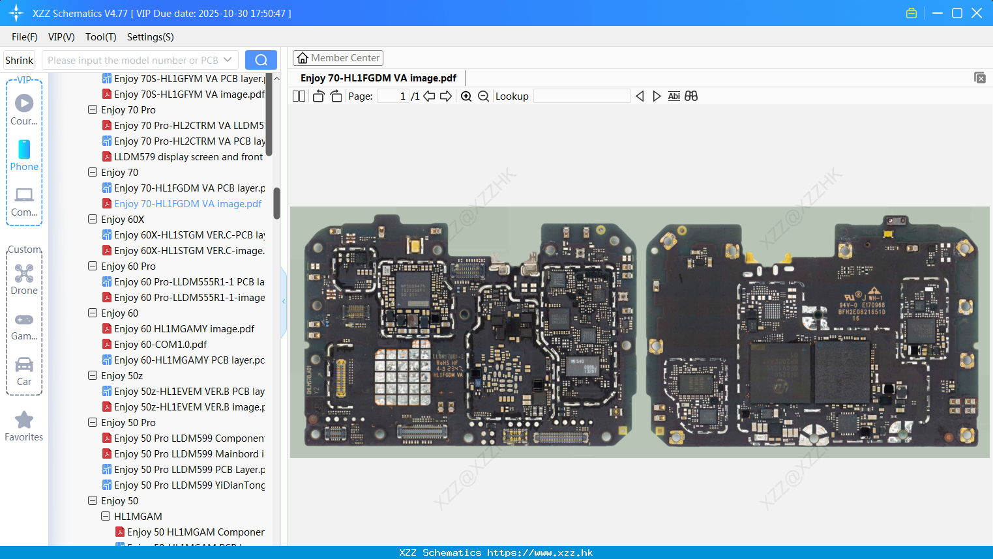Find next lookup result triangle

(x=657, y=96)
